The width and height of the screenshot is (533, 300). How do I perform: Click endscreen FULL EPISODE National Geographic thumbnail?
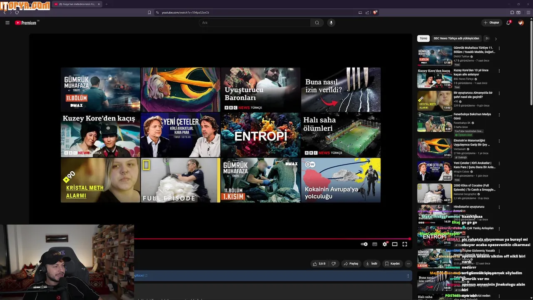pyautogui.click(x=180, y=180)
